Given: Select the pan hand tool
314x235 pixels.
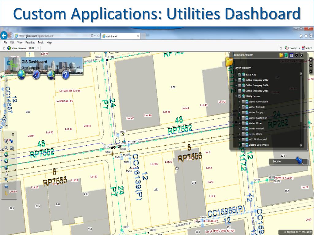Looking at the screenshot, I should click(x=6, y=174).
